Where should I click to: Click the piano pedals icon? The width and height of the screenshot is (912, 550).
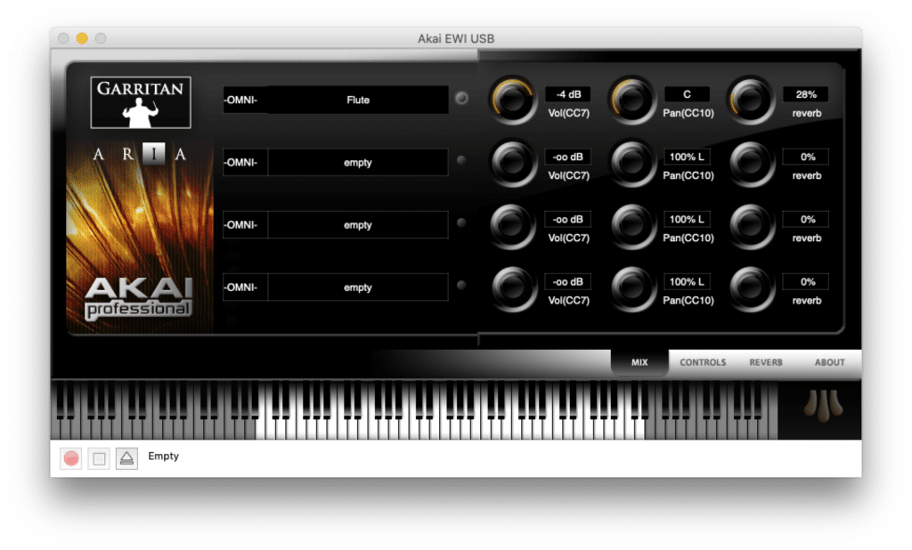(x=819, y=405)
